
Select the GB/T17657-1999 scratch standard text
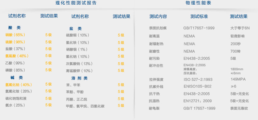[x=199, y=28]
